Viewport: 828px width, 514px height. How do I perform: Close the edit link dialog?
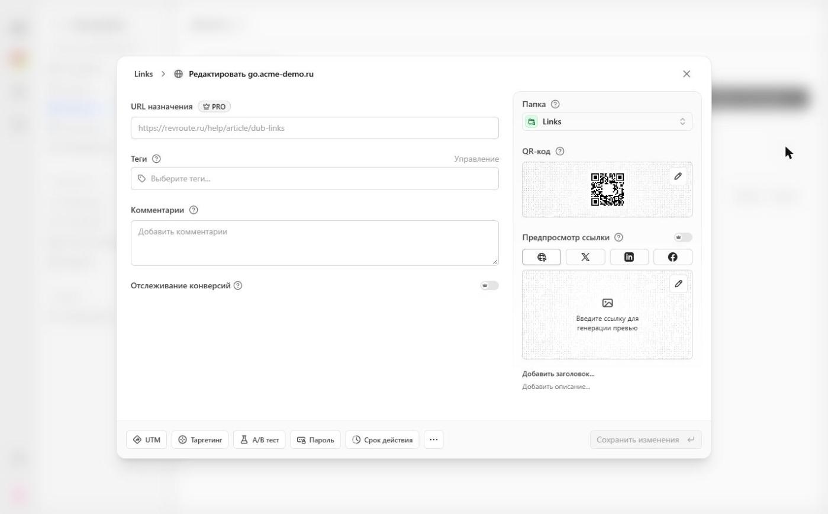click(687, 74)
